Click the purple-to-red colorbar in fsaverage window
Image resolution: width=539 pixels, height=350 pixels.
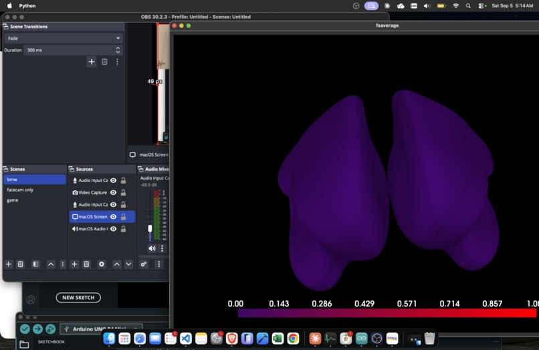pos(387,313)
